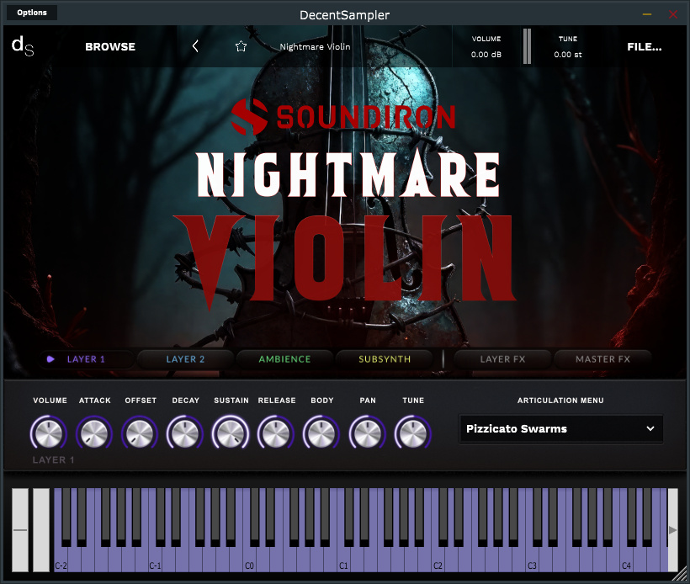Click the DECAY knob

(x=185, y=433)
